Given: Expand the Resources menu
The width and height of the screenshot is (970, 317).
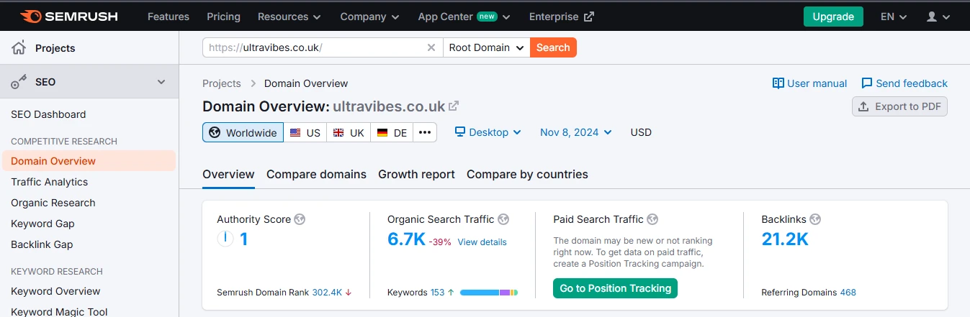Looking at the screenshot, I should [x=290, y=17].
